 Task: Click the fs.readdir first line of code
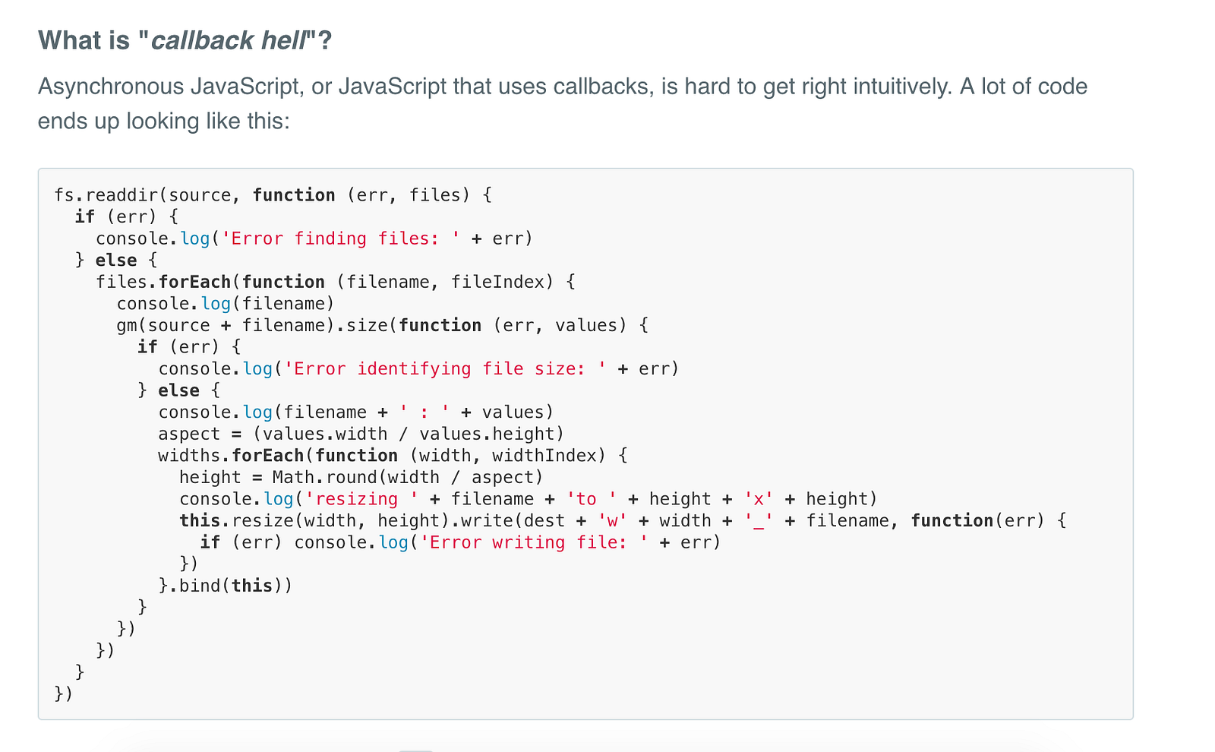[273, 195]
